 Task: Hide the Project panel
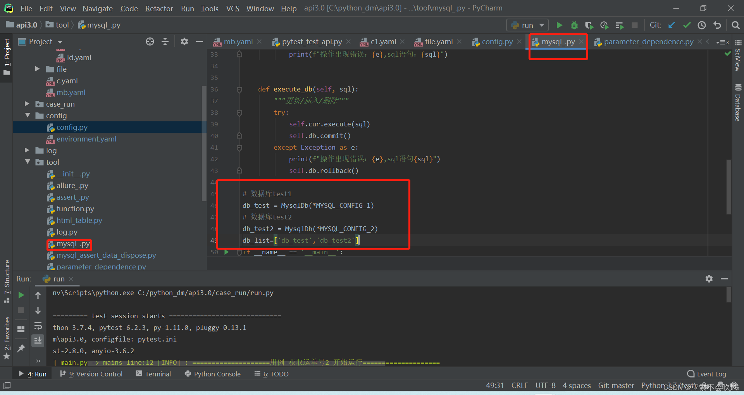[200, 41]
